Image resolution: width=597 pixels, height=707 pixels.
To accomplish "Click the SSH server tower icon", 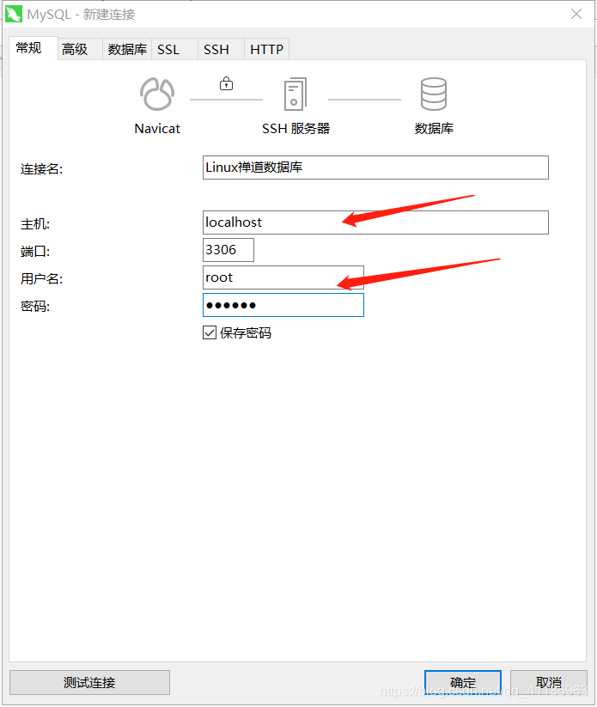I will (x=295, y=94).
